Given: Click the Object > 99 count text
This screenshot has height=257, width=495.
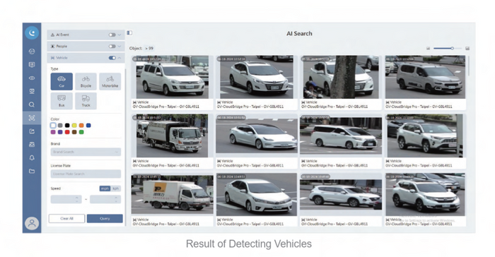Looking at the screenshot, I should [141, 48].
